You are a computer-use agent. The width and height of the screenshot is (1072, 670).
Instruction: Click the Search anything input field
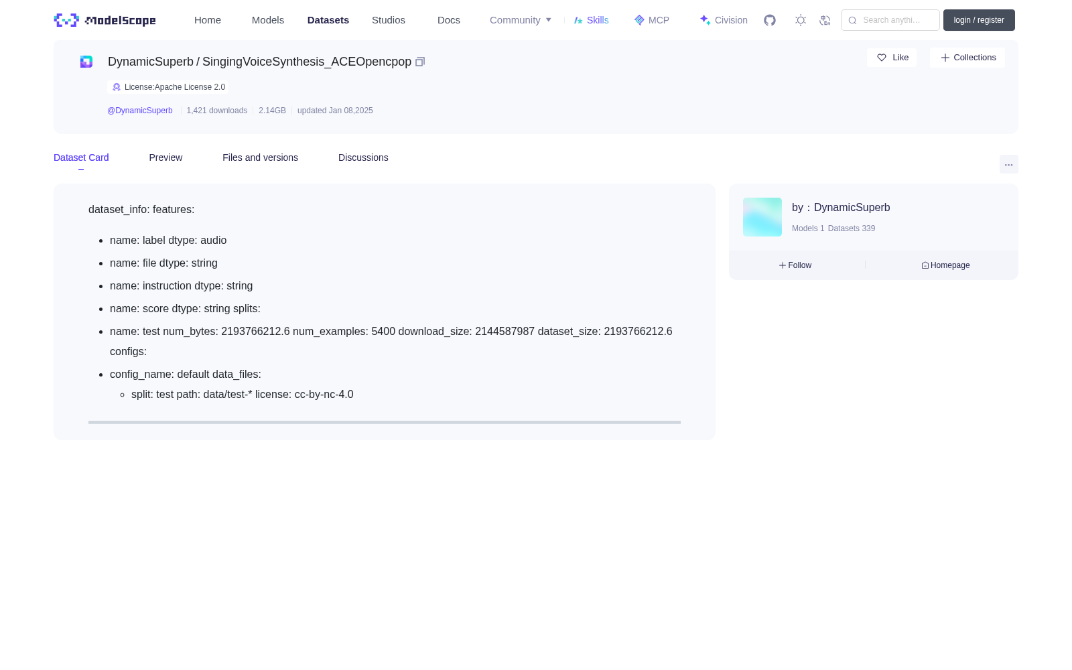pyautogui.click(x=890, y=20)
